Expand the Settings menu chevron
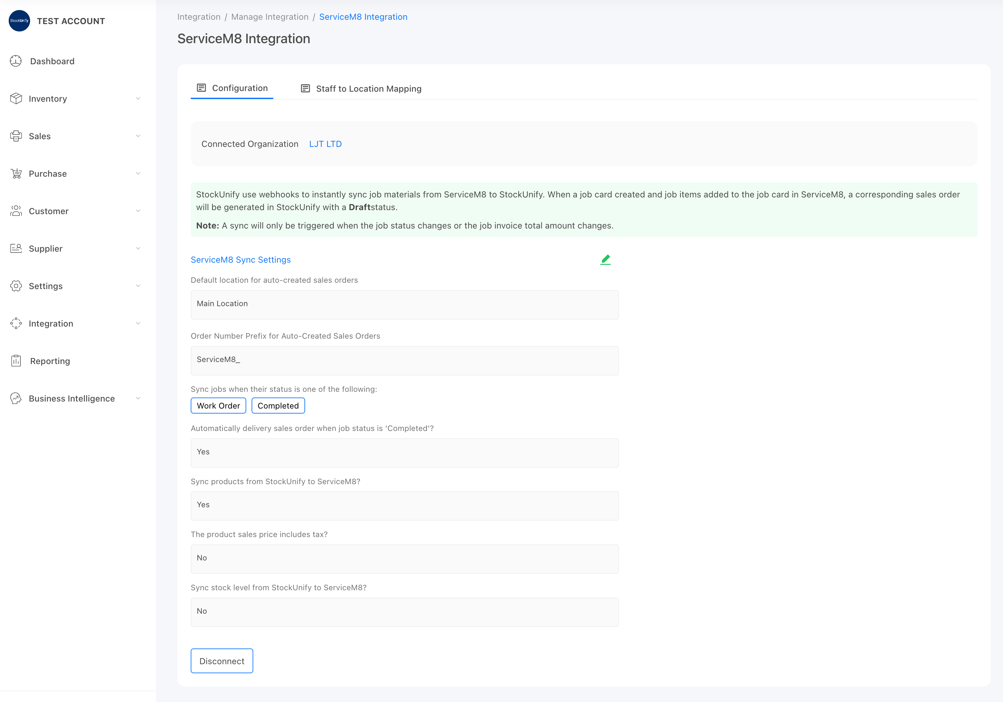Image resolution: width=1003 pixels, height=702 pixels. tap(138, 286)
